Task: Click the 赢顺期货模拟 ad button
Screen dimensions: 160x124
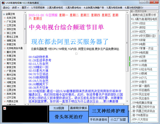Action: [x=79, y=108]
